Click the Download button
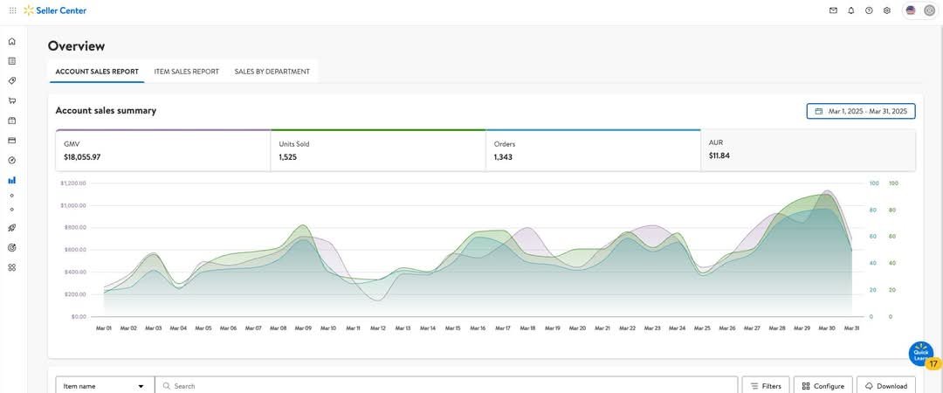The image size is (943, 393). (x=886, y=386)
